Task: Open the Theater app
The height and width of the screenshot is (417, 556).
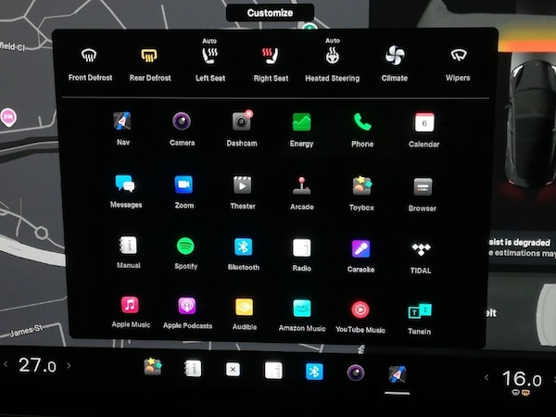Action: [243, 185]
